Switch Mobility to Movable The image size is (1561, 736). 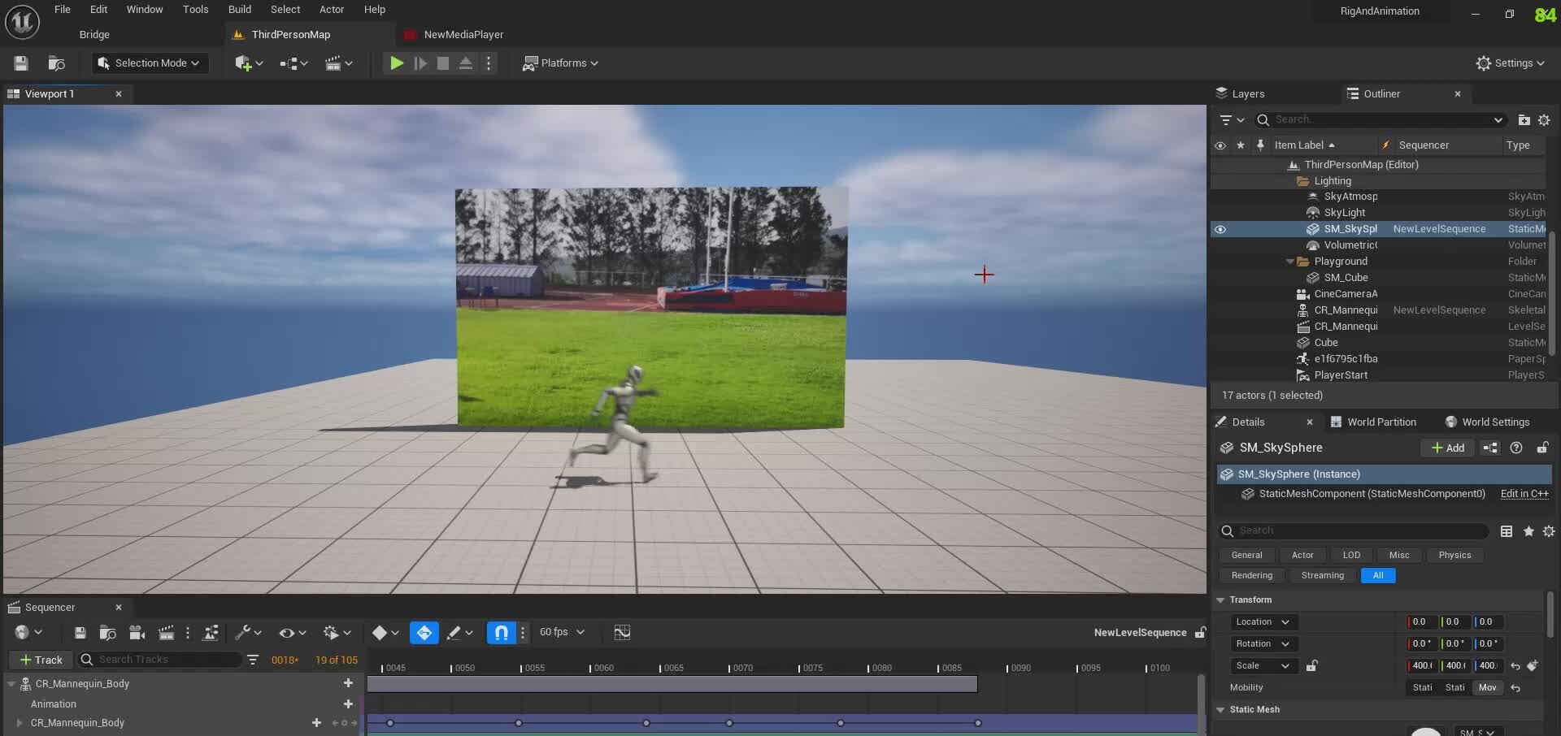pyautogui.click(x=1488, y=687)
